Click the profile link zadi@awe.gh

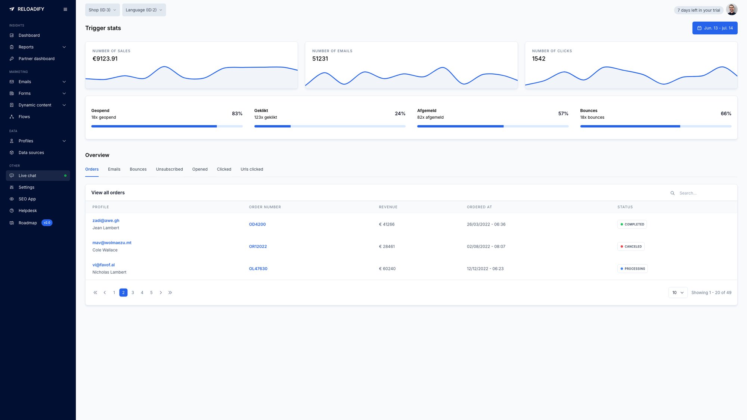106,220
